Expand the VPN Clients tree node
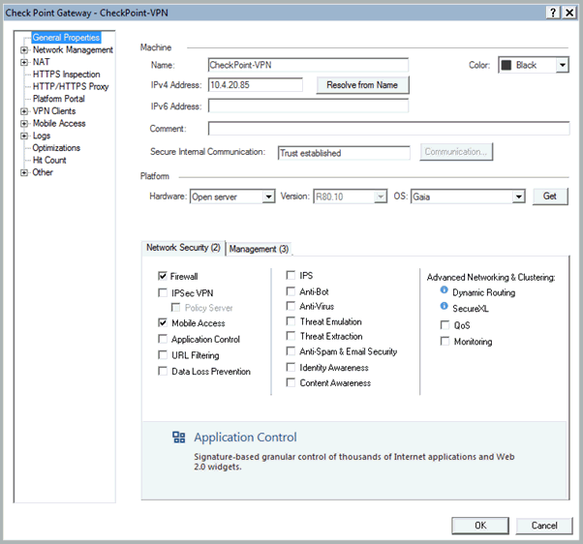583x544 pixels. (x=24, y=111)
